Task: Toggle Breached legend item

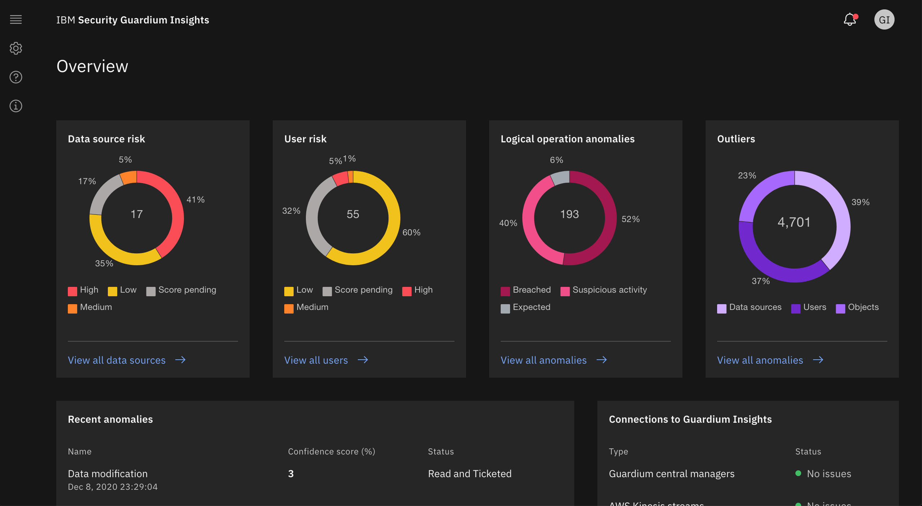Action: click(526, 290)
